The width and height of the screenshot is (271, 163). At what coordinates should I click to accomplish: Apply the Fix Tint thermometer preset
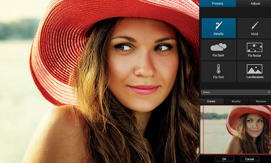[218, 71]
